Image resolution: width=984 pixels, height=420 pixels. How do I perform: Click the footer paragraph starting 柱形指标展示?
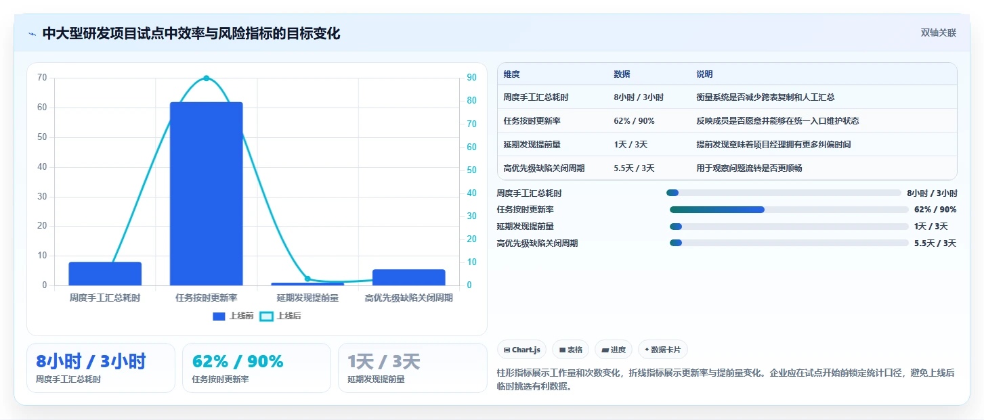725,379
